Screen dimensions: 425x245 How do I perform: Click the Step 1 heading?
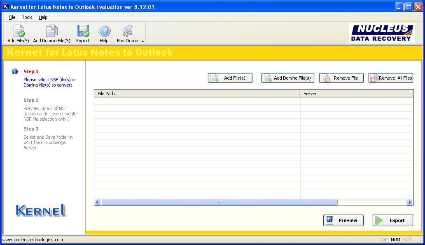click(x=31, y=71)
